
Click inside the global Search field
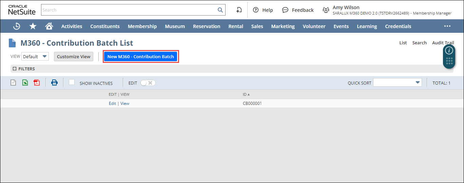click(129, 10)
